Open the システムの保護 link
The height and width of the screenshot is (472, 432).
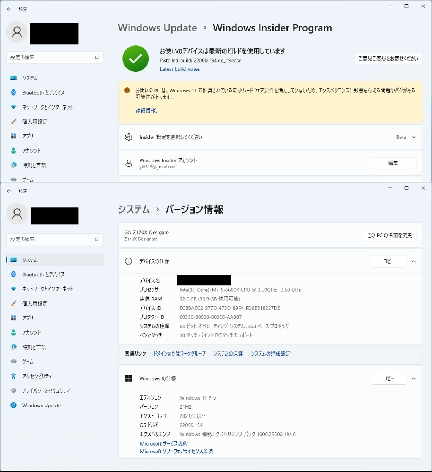click(x=228, y=353)
